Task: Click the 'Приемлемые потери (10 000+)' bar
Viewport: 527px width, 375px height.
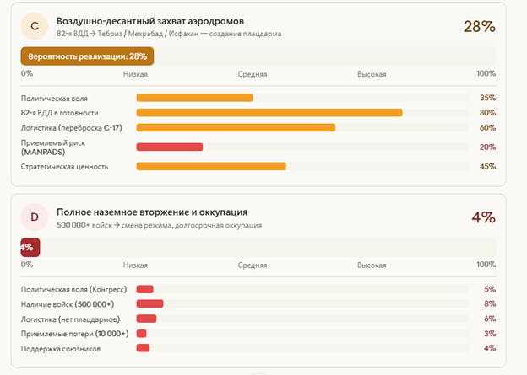Action: click(141, 334)
